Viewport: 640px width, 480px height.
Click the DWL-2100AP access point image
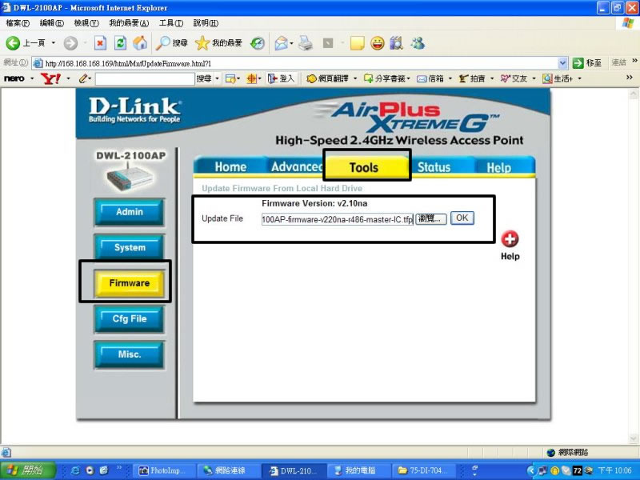(x=130, y=178)
